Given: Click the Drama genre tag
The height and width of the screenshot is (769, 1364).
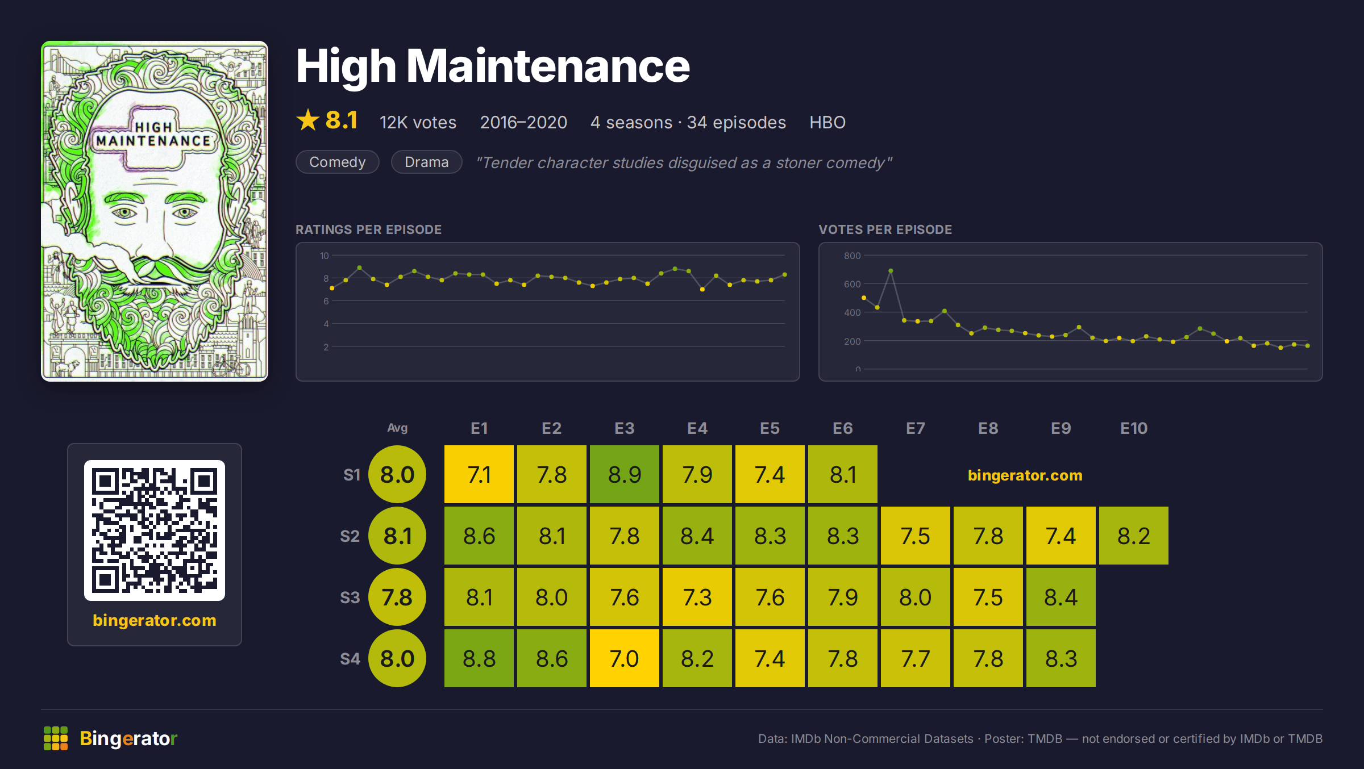Looking at the screenshot, I should coord(427,162).
